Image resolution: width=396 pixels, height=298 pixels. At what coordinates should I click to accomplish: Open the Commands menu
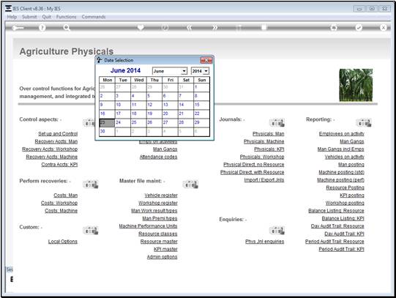pyautogui.click(x=94, y=17)
